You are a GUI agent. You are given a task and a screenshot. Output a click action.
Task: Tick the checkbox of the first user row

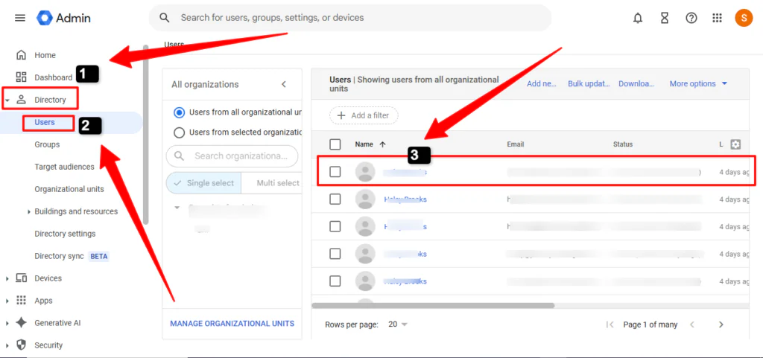coord(335,171)
